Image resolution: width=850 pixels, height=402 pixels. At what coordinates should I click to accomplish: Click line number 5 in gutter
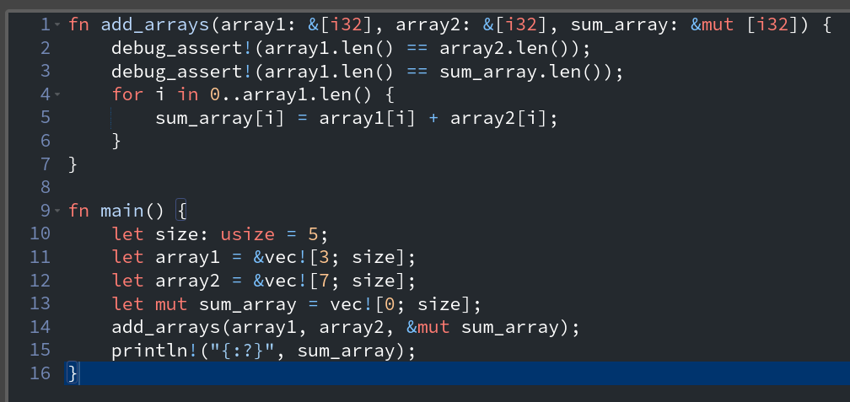pyautogui.click(x=45, y=118)
